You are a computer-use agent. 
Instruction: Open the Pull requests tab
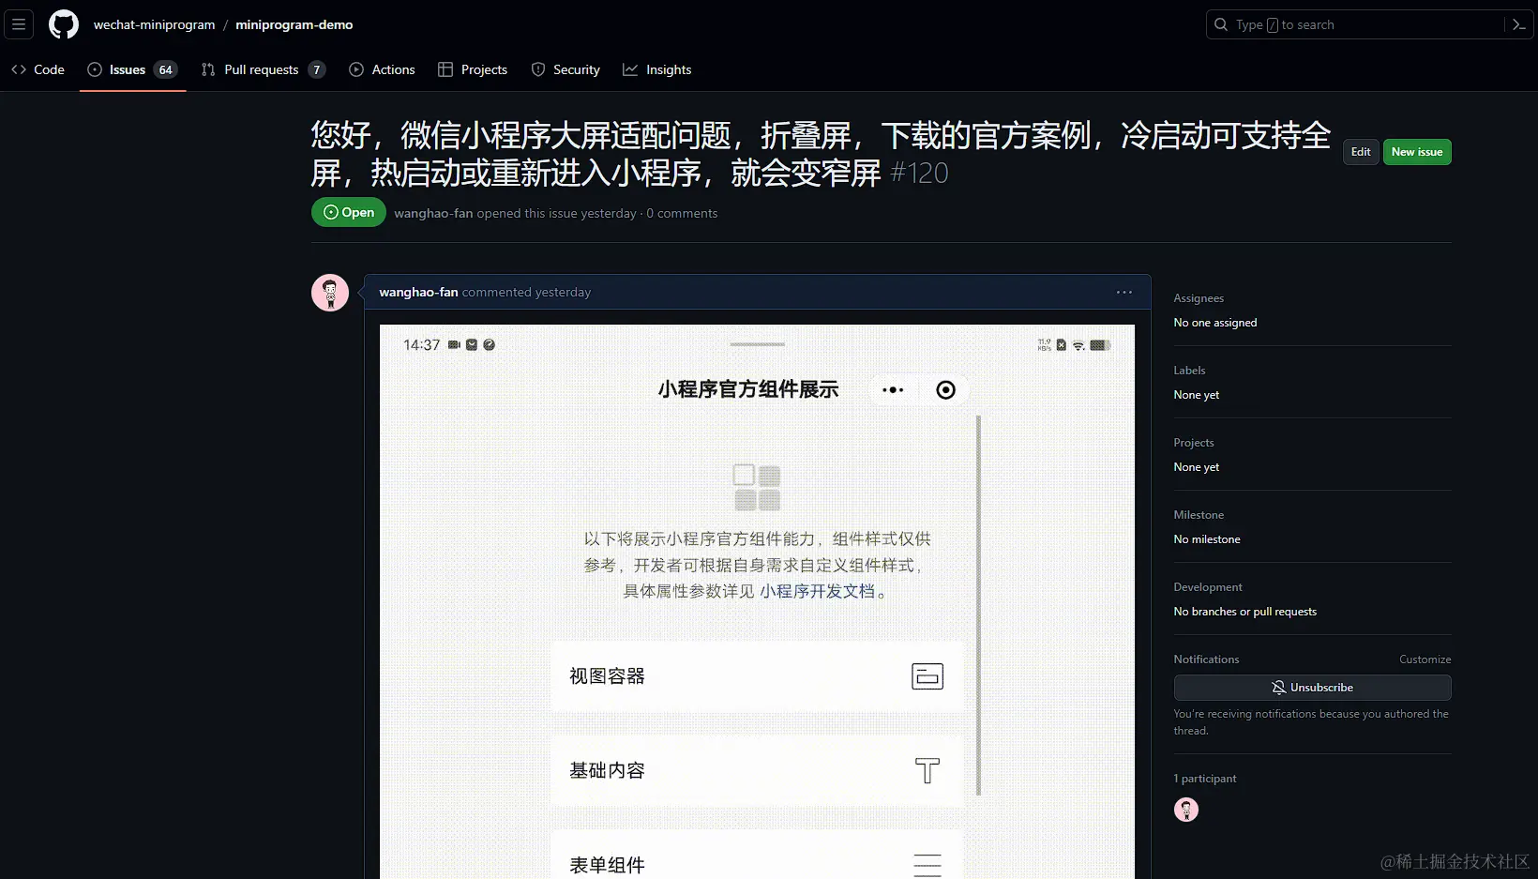pyautogui.click(x=263, y=69)
